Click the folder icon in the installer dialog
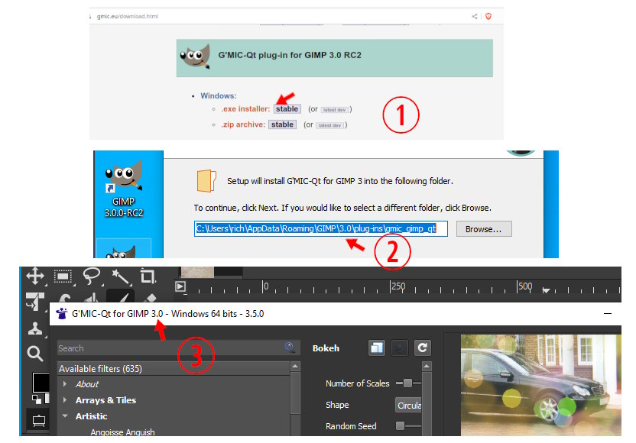Viewport: 636px width, 443px height. [x=206, y=181]
